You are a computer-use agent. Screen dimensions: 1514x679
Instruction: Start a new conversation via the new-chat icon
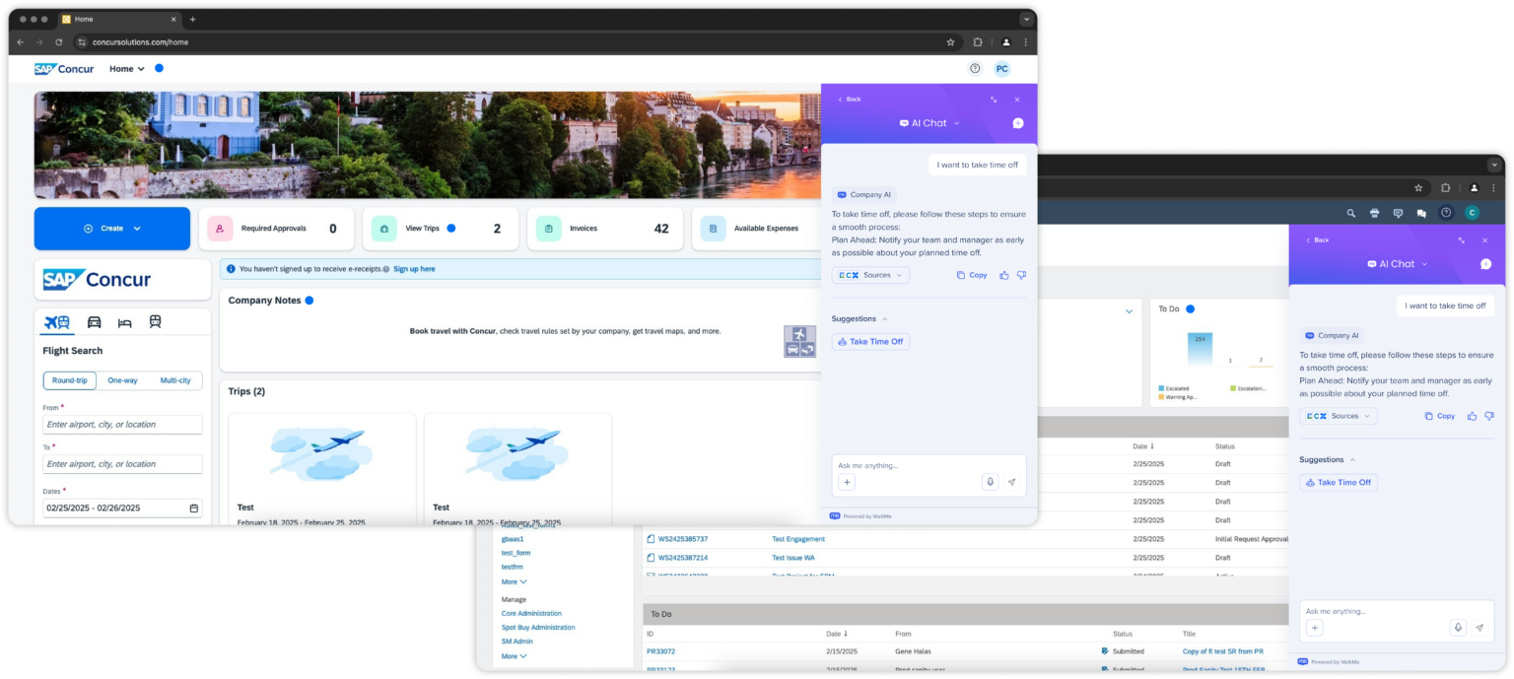[1018, 122]
